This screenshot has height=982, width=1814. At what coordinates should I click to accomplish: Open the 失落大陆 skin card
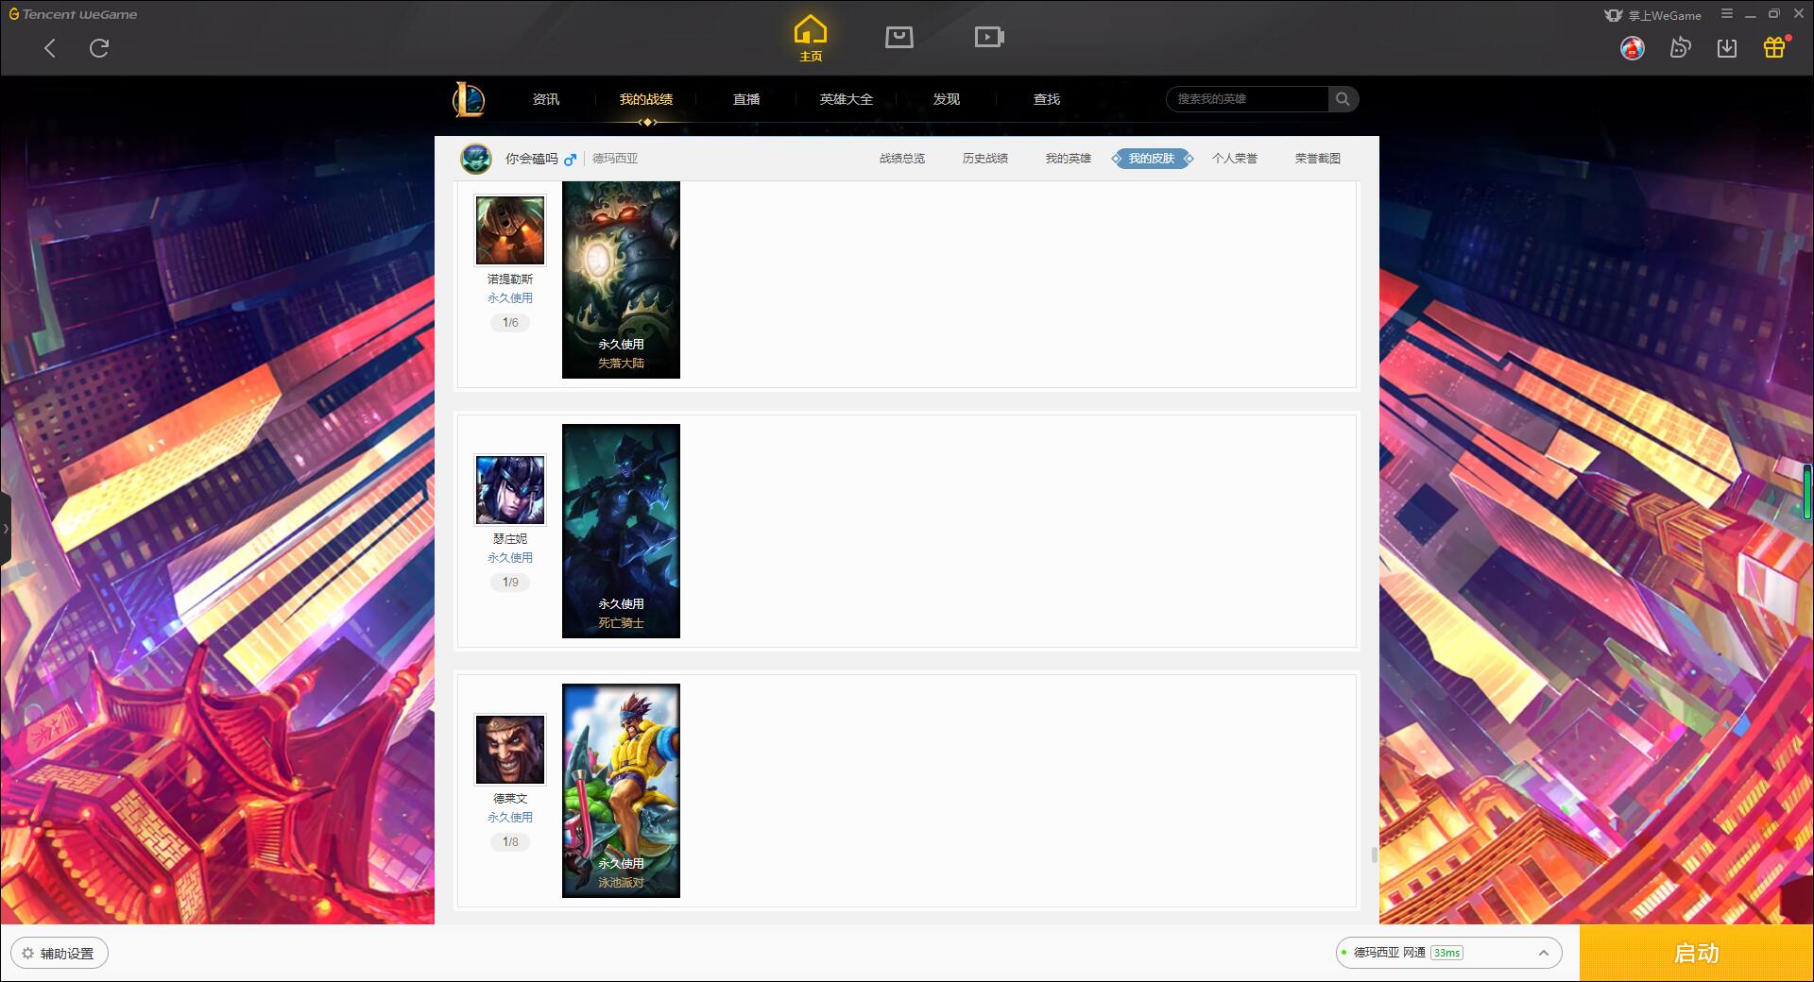point(621,280)
